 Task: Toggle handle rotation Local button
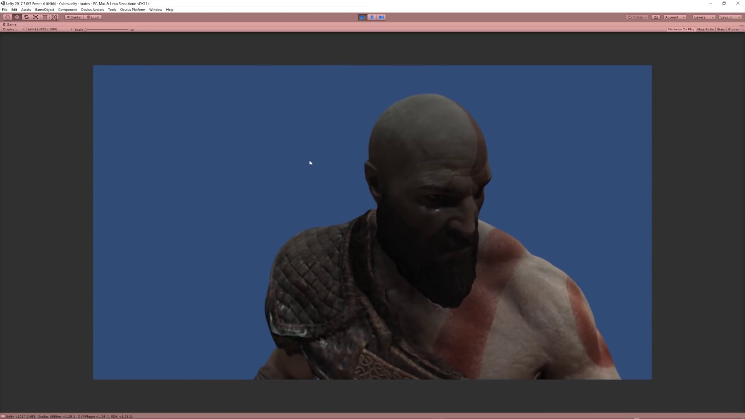pos(93,17)
